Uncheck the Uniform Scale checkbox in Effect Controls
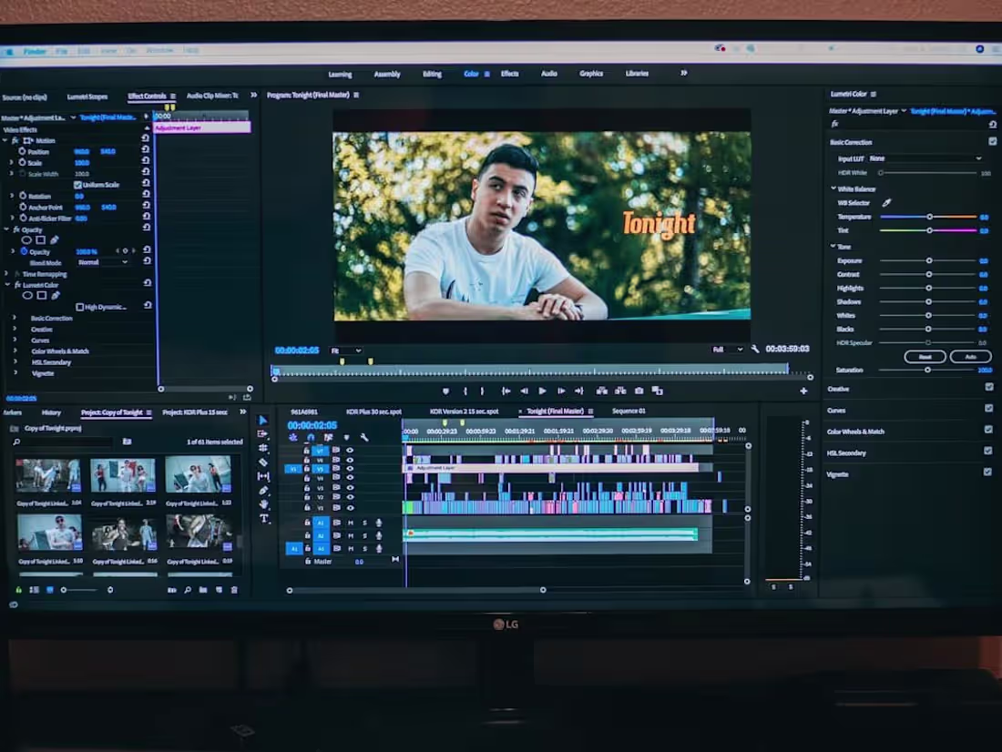The width and height of the screenshot is (1002, 752). [x=77, y=184]
